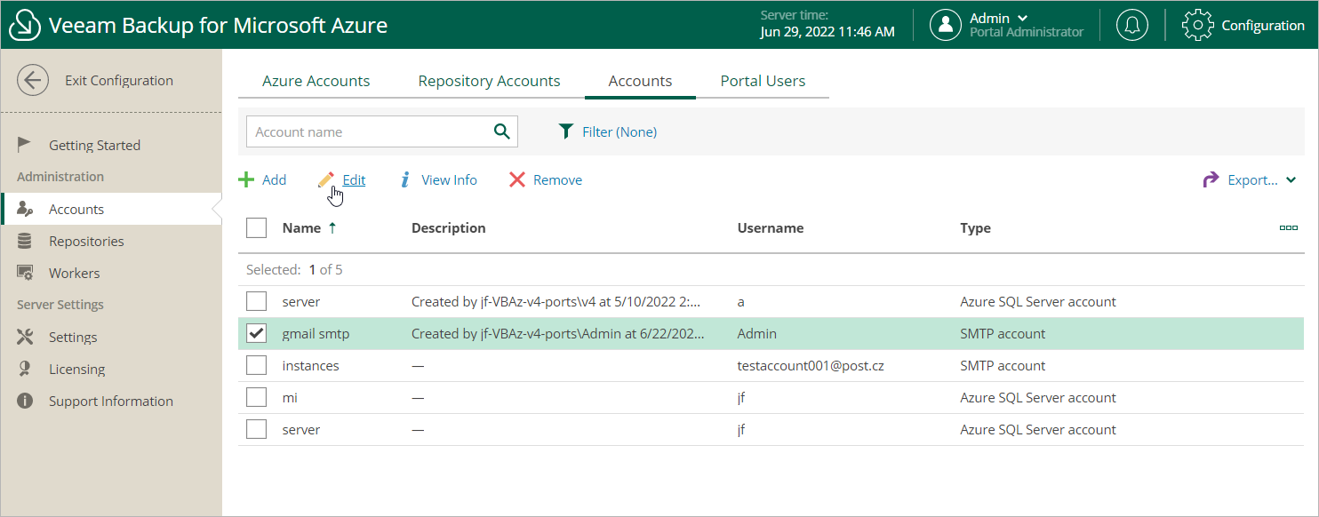Screen dimensions: 1319x517
Task: Expand the Admin user dropdown
Action: click(x=1022, y=18)
